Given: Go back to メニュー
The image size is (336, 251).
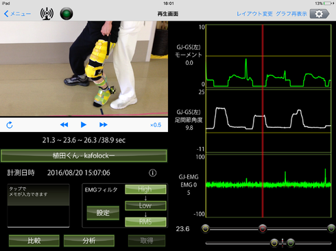Looking at the screenshot, I should [17, 14].
